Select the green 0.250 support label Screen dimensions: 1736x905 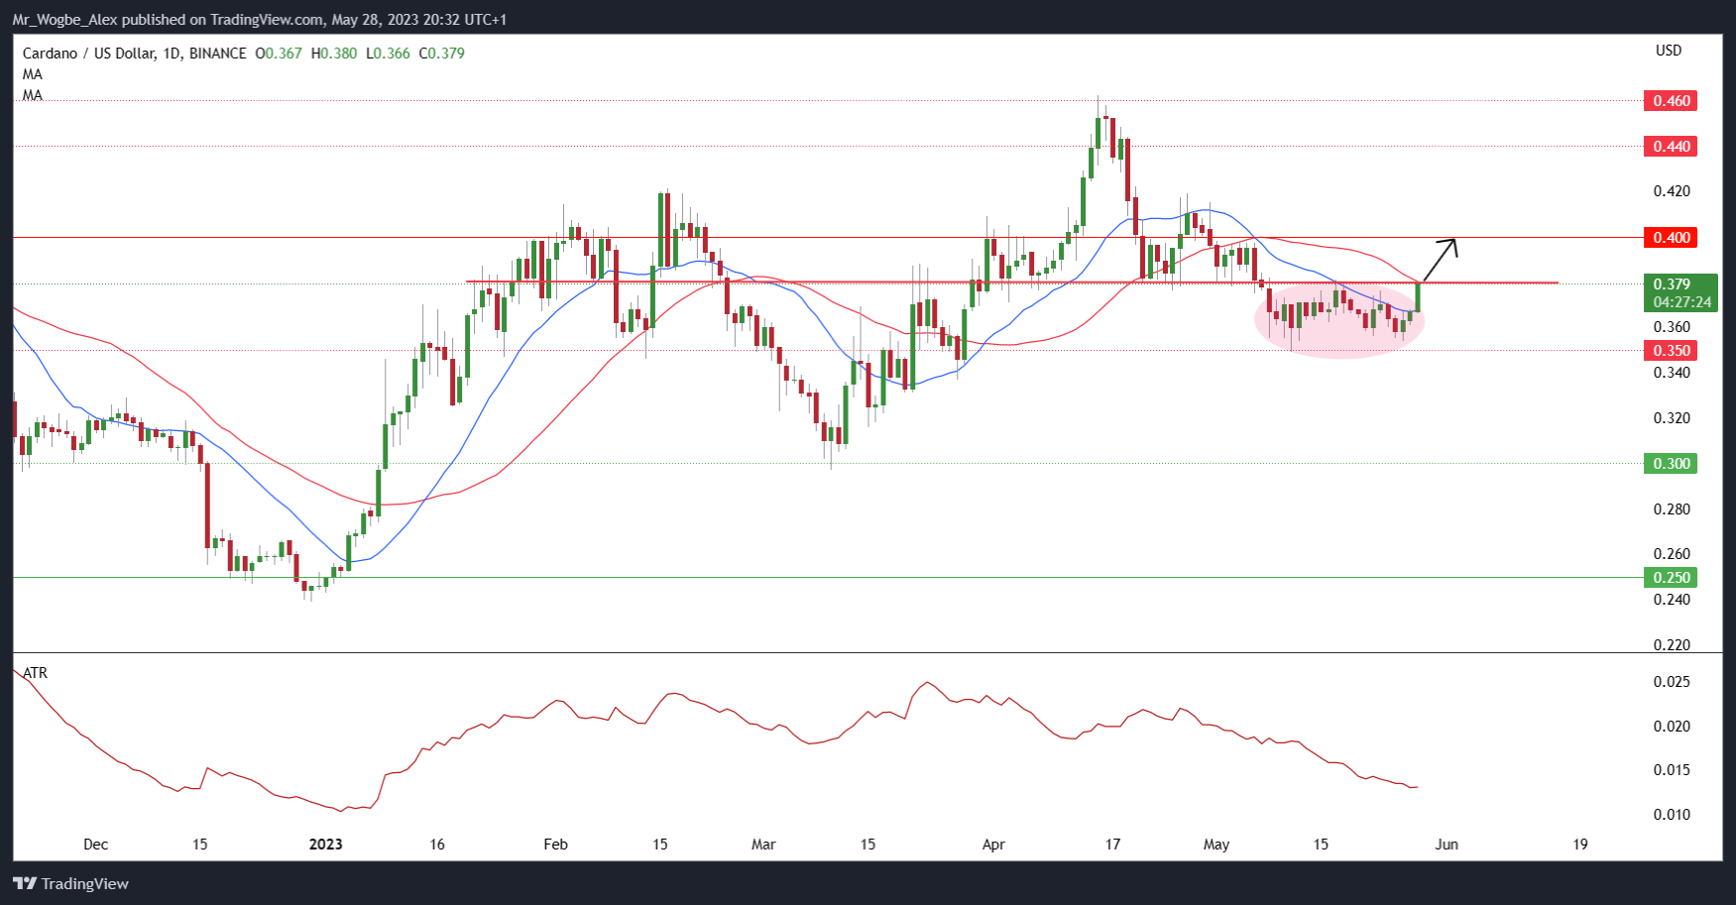(1671, 578)
